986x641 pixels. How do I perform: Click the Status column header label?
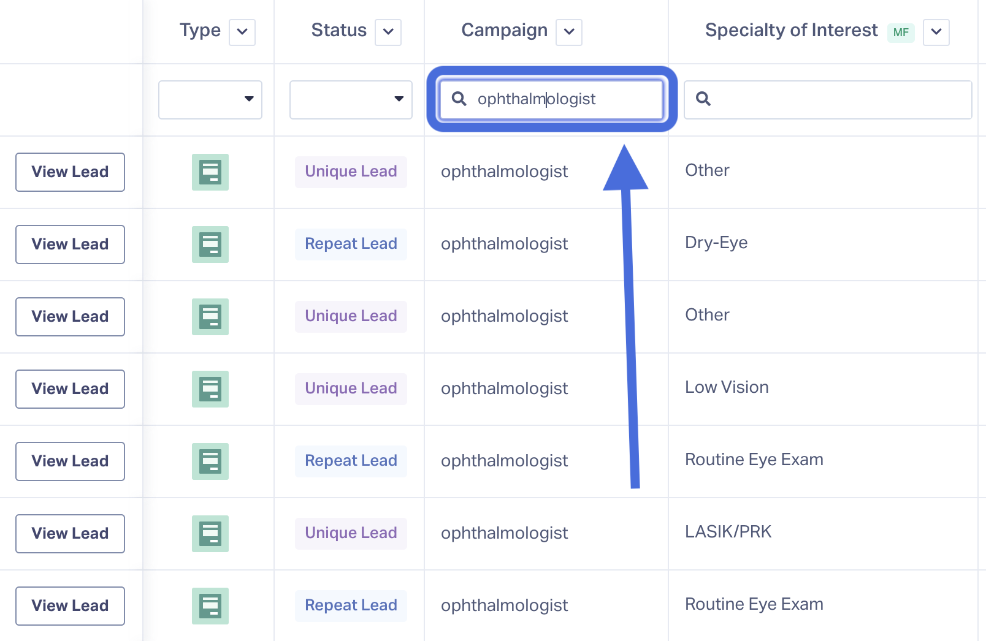pos(338,30)
